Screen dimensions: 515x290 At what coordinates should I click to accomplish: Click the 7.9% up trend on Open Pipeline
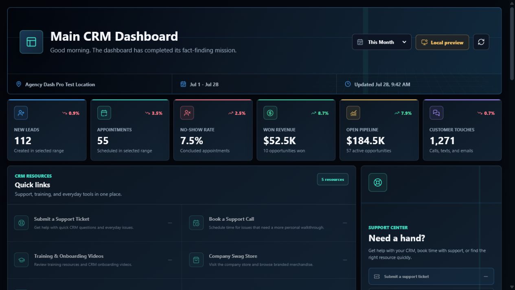(403, 113)
